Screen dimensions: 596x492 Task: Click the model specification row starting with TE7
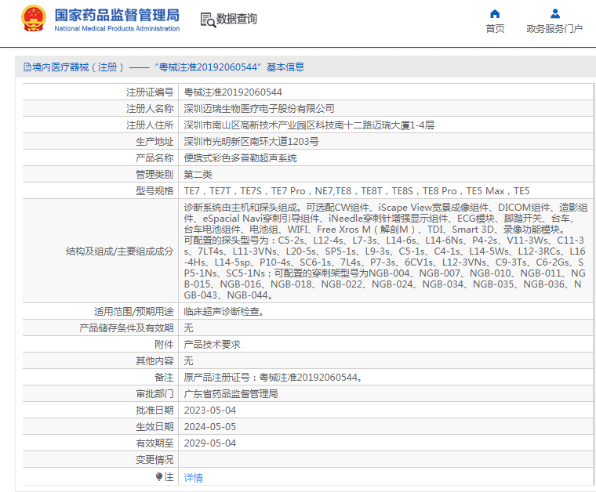point(356,190)
